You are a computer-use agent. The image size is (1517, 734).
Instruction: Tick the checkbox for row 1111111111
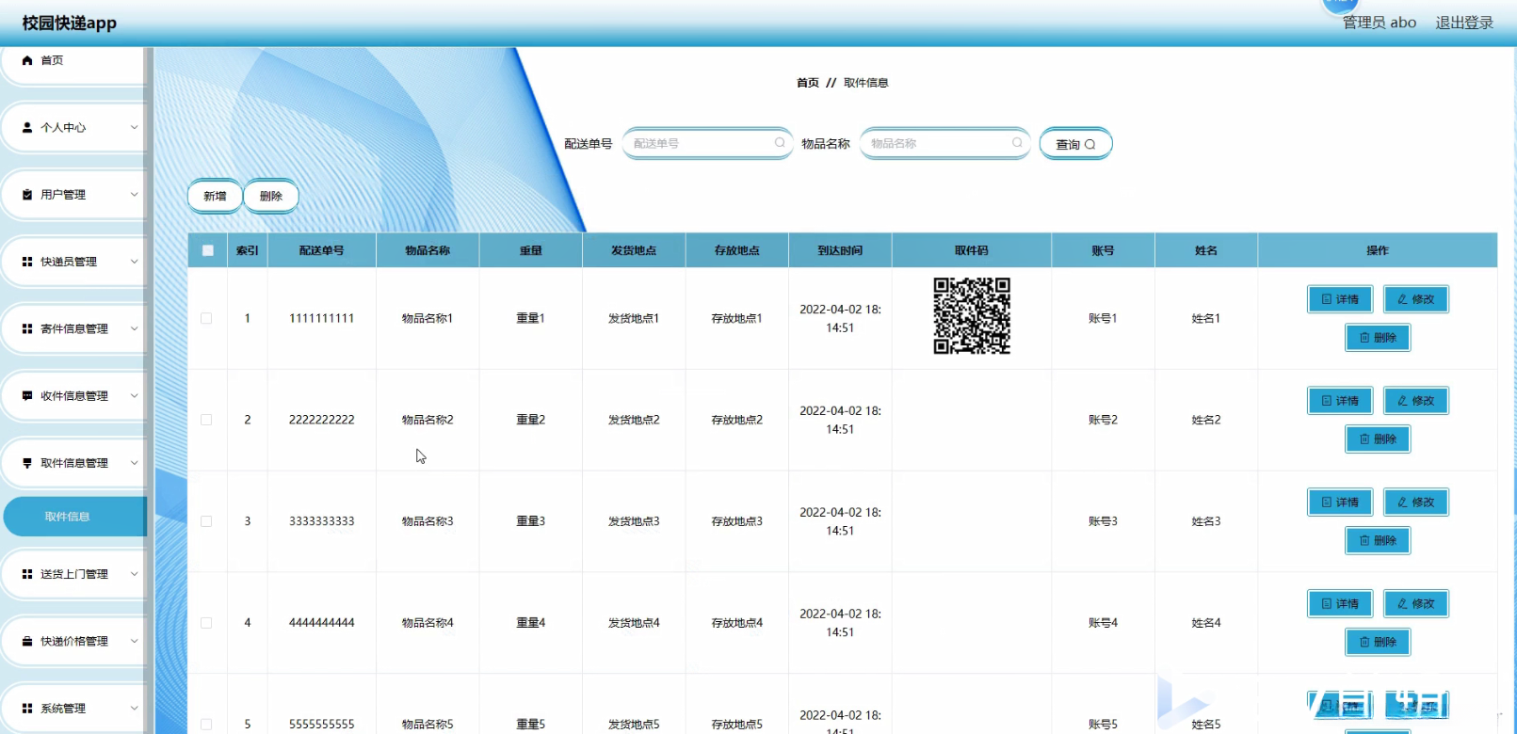click(x=206, y=318)
